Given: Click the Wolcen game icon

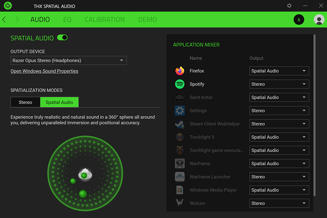Looking at the screenshot, I should (180, 203).
